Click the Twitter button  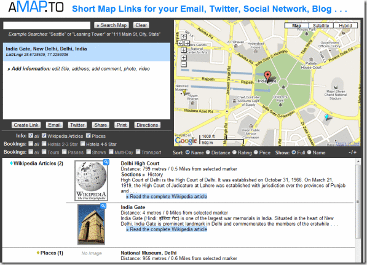(x=77, y=125)
